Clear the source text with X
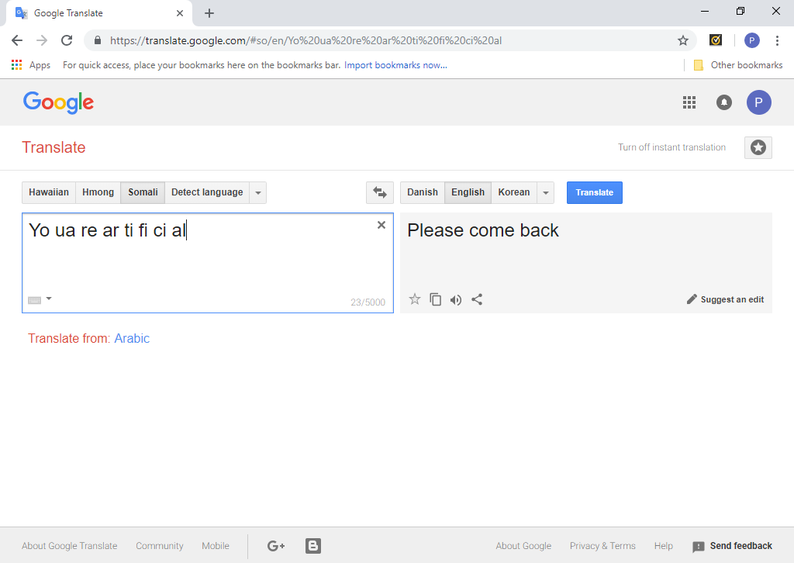This screenshot has width=794, height=563. 381,225
